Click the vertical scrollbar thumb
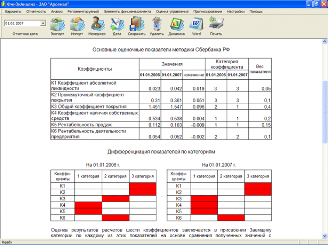 (x=325, y=112)
